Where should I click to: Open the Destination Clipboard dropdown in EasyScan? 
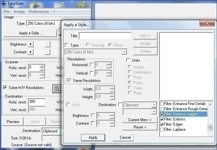pyautogui.click(x=51, y=131)
